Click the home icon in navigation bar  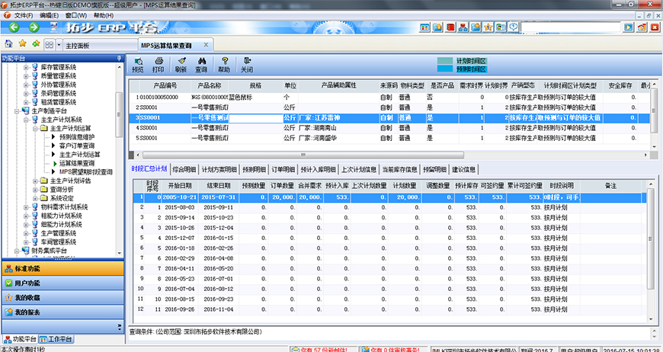(x=8, y=45)
